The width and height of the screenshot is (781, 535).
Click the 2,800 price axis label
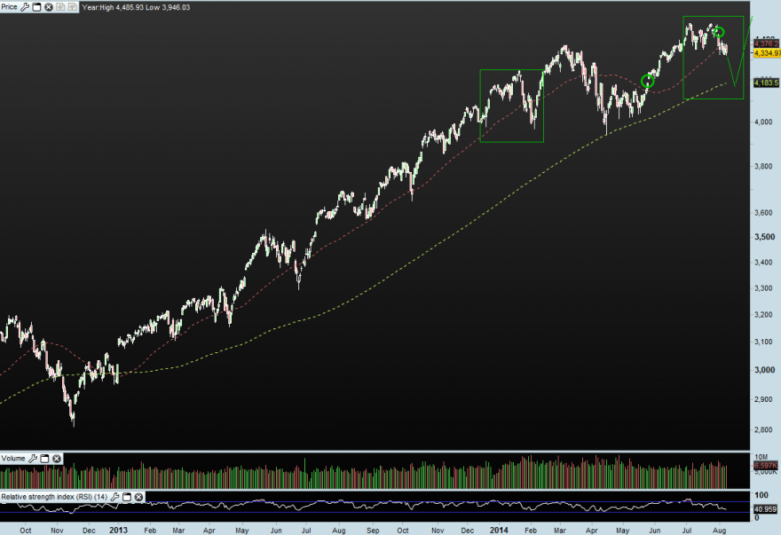coord(763,430)
